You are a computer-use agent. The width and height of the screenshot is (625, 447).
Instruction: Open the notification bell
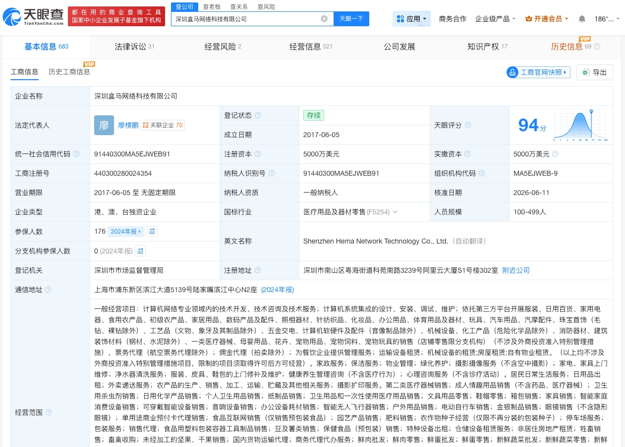582,19
